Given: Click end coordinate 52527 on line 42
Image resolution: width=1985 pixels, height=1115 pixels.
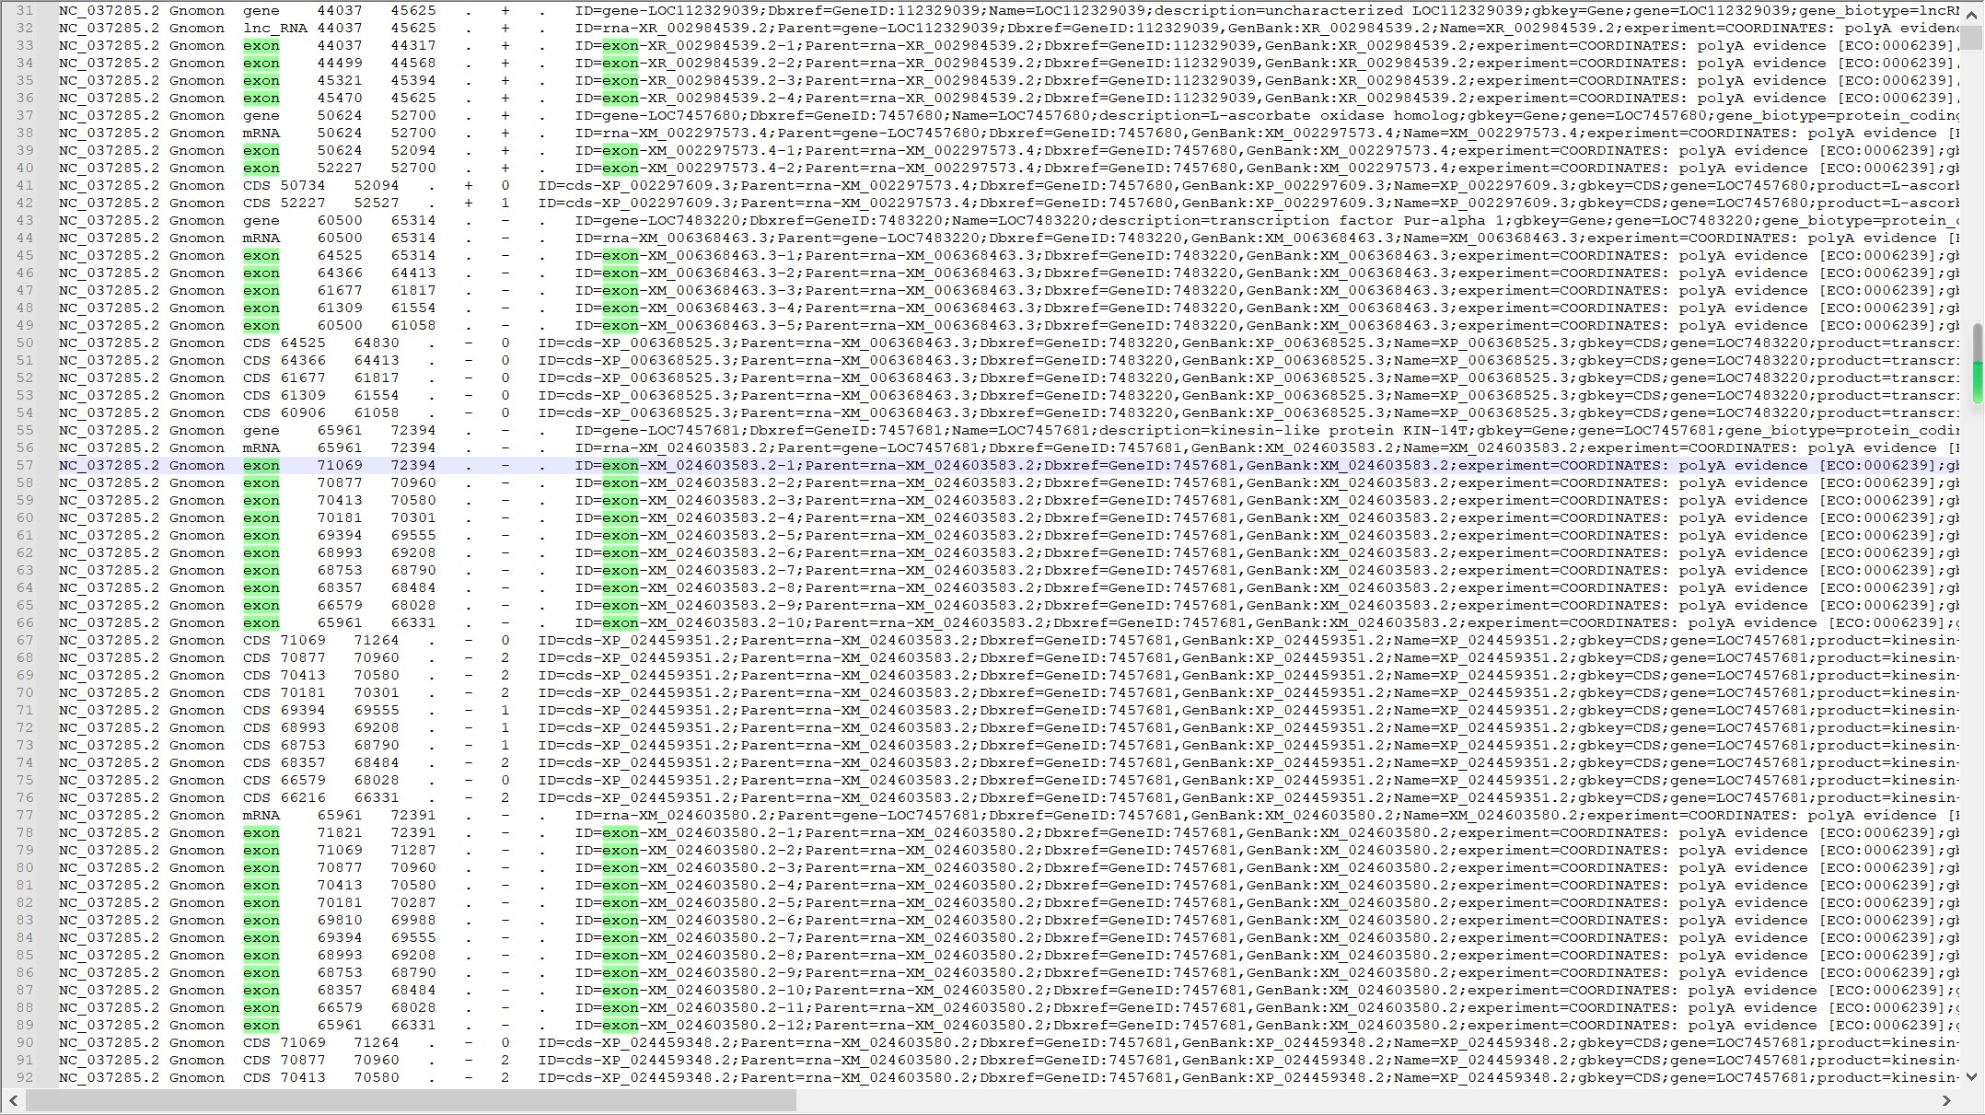Looking at the screenshot, I should pyautogui.click(x=377, y=203).
